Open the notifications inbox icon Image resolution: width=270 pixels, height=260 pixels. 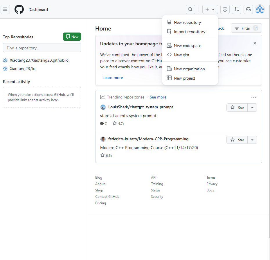coord(248,9)
